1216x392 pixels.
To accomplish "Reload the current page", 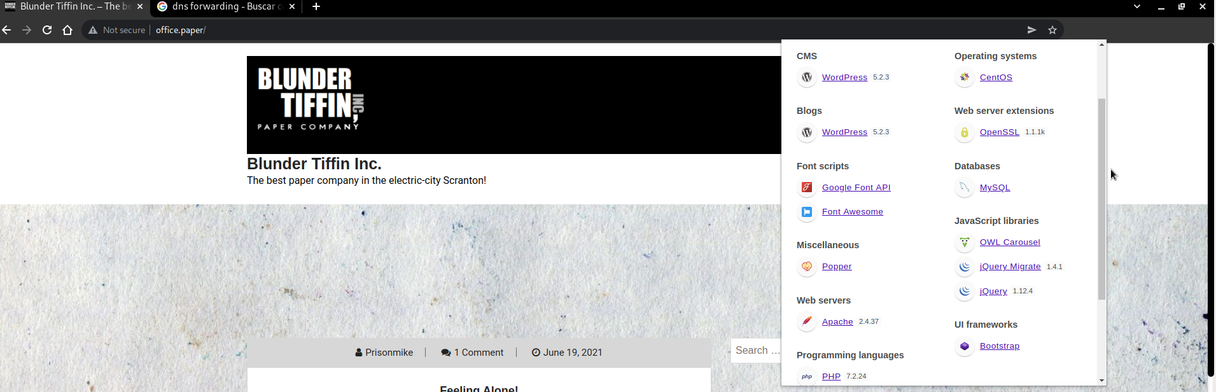I will point(47,30).
